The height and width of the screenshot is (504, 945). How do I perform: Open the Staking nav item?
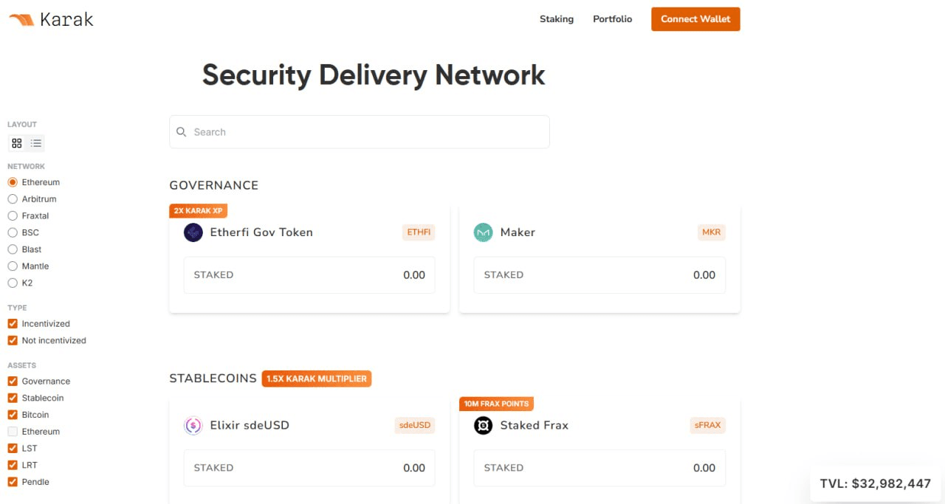pyautogui.click(x=557, y=19)
